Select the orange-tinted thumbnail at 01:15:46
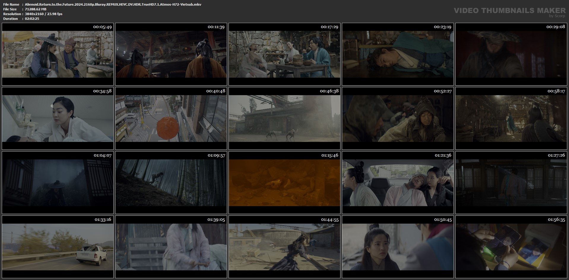 pyautogui.click(x=284, y=183)
